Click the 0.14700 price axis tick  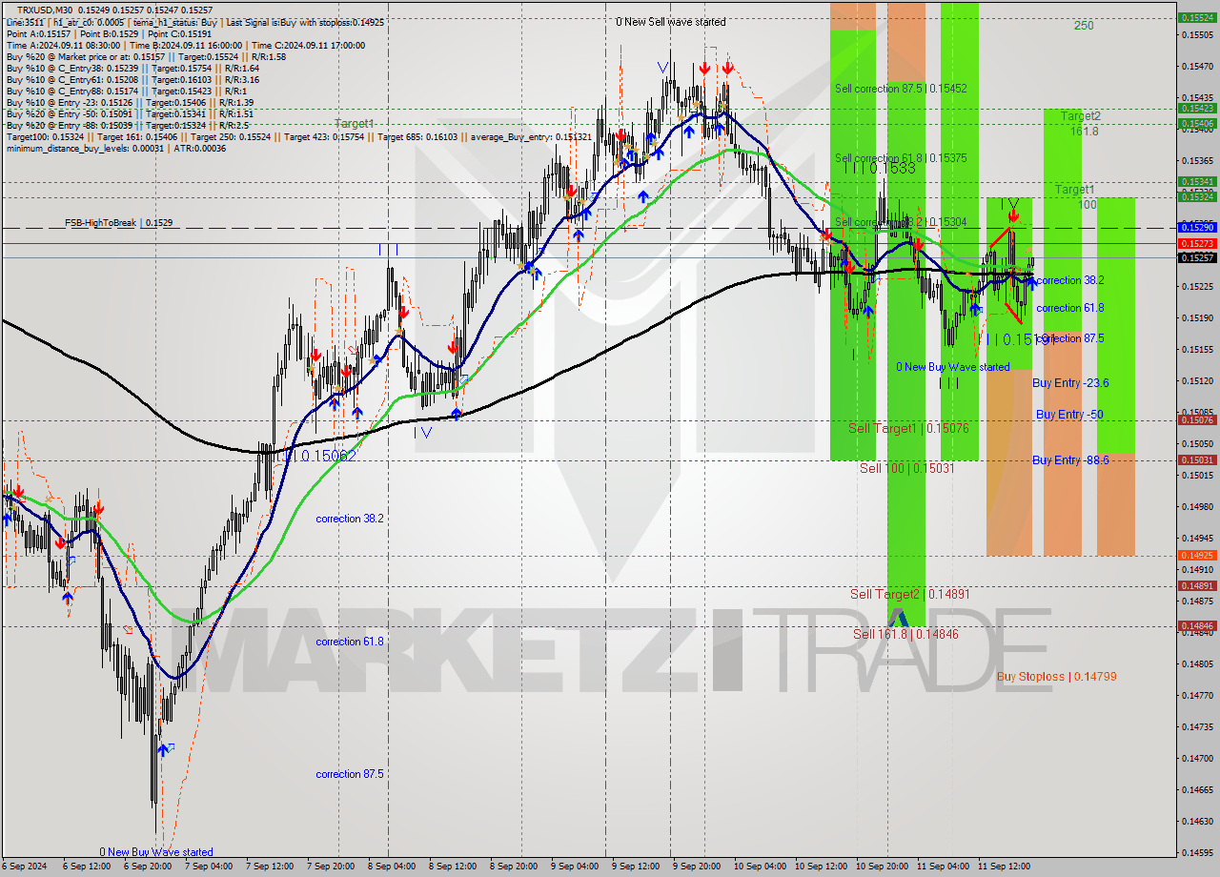coord(1197,758)
